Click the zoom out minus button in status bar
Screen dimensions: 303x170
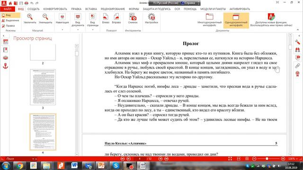click(254, 159)
